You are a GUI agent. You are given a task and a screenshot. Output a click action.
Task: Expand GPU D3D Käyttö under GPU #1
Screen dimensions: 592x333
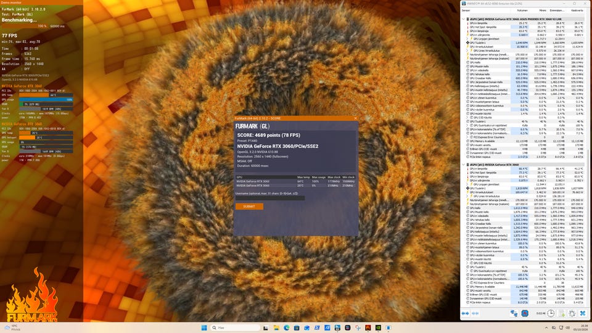(x=468, y=263)
